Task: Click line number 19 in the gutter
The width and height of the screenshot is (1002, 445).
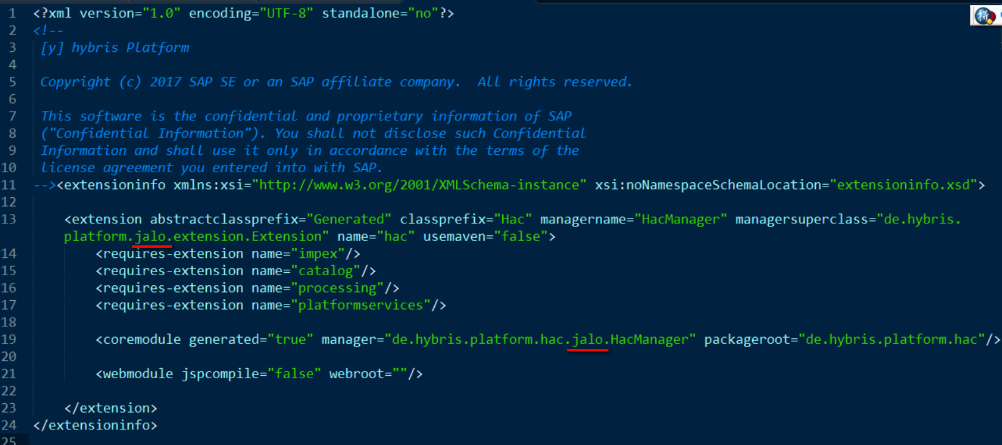Action: [9, 340]
